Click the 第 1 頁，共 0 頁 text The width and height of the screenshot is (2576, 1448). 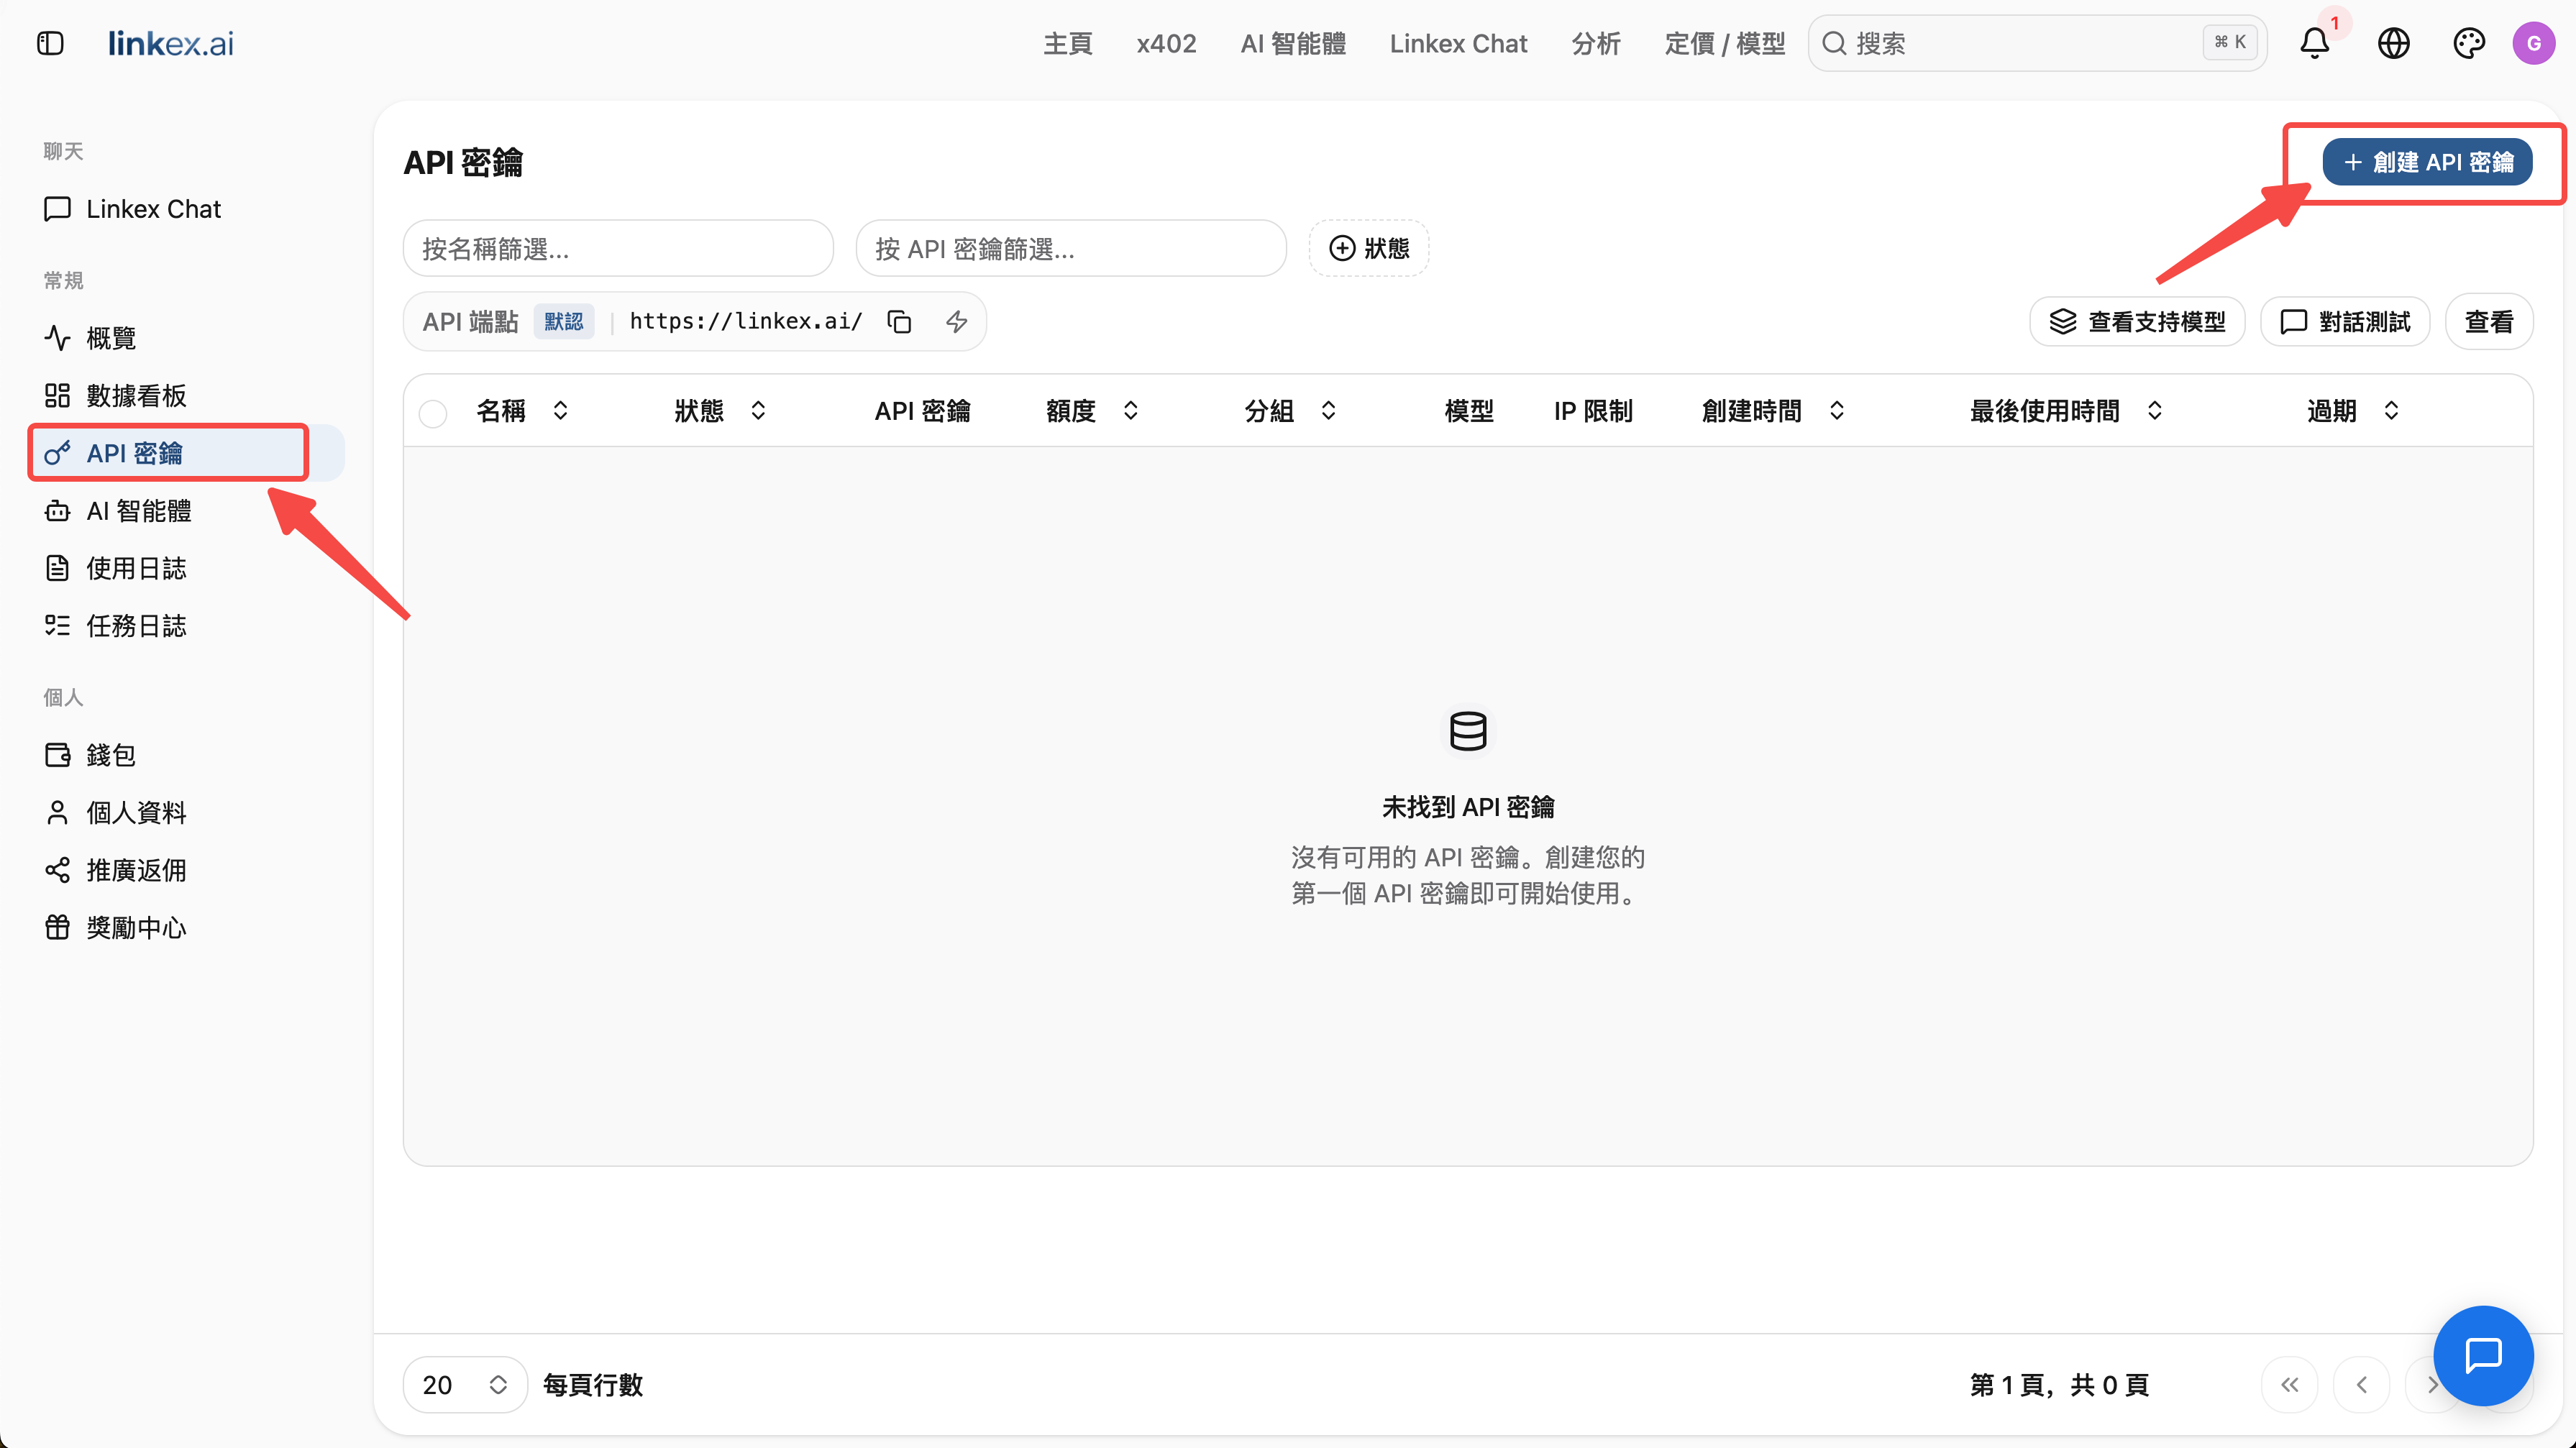pos(2059,1384)
